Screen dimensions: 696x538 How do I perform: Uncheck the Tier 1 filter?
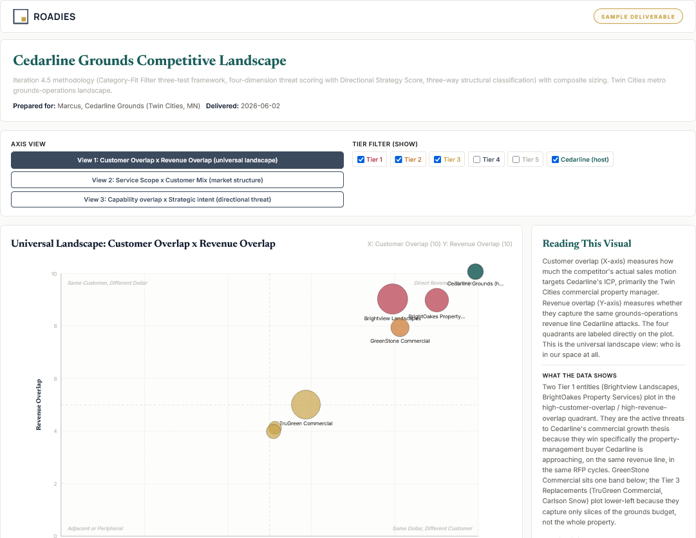(361, 160)
